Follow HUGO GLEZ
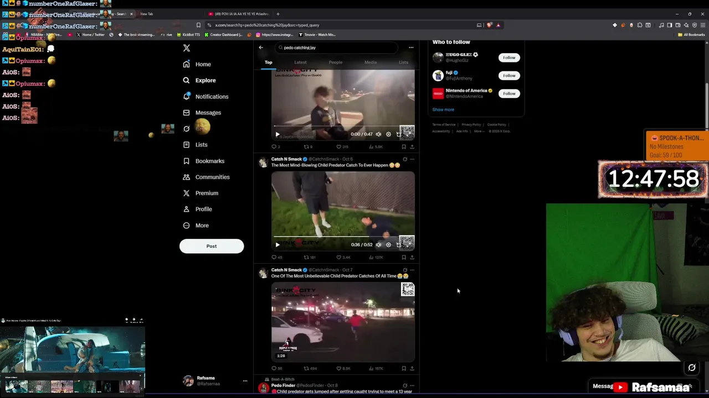Image resolution: width=709 pixels, height=398 pixels. [x=509, y=57]
